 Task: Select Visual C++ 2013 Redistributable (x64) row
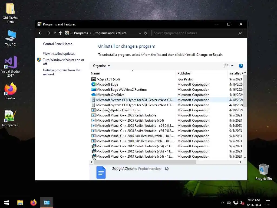(x=167, y=156)
